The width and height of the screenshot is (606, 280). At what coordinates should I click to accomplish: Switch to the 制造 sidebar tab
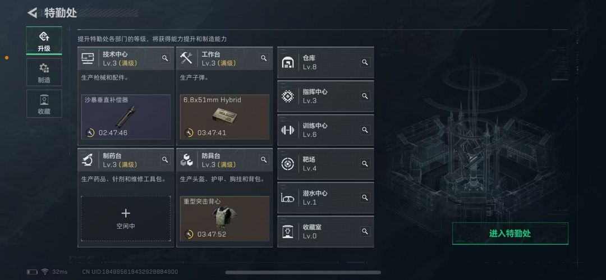tap(44, 72)
